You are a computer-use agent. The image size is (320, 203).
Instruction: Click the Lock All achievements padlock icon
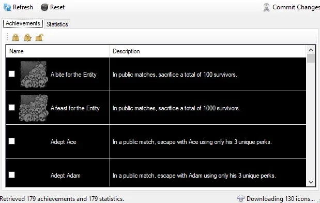(16, 38)
